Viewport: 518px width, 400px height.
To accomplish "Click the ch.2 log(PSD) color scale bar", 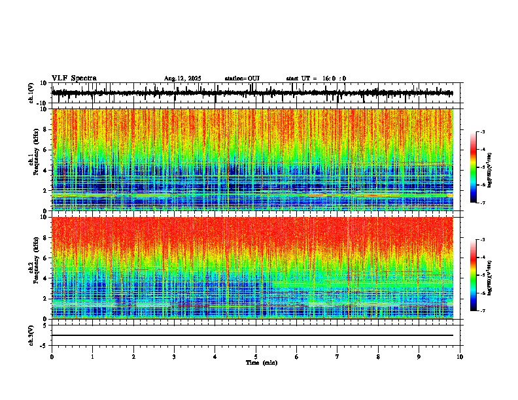I will click(x=474, y=275).
